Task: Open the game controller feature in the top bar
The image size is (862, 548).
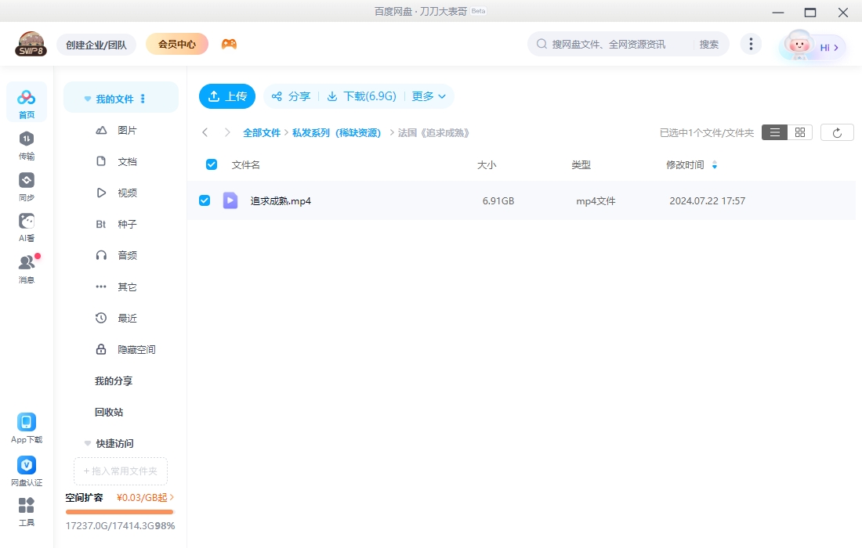Action: tap(230, 44)
